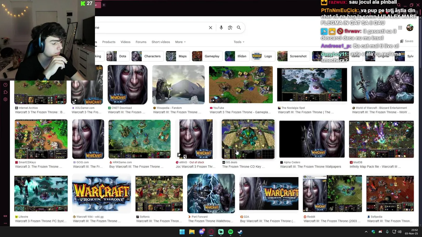
Task: Open the Lifewire icy map thumbnail
Action: [41, 194]
